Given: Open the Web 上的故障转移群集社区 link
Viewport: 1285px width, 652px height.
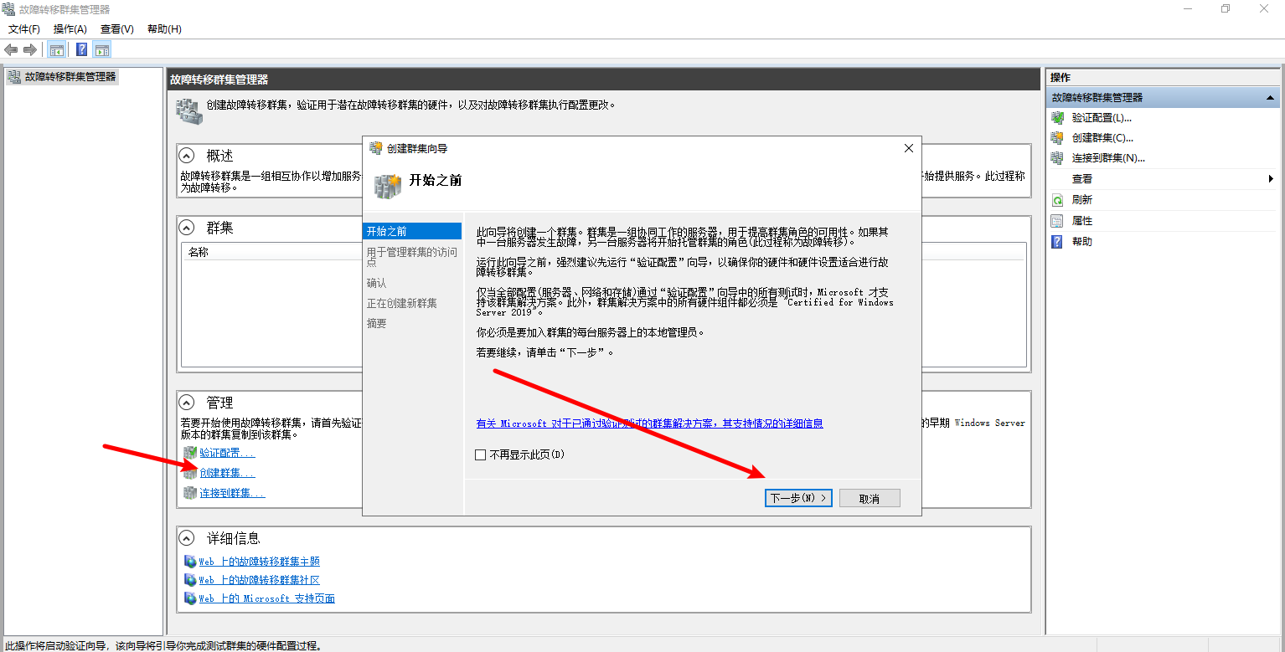Looking at the screenshot, I should (x=259, y=579).
